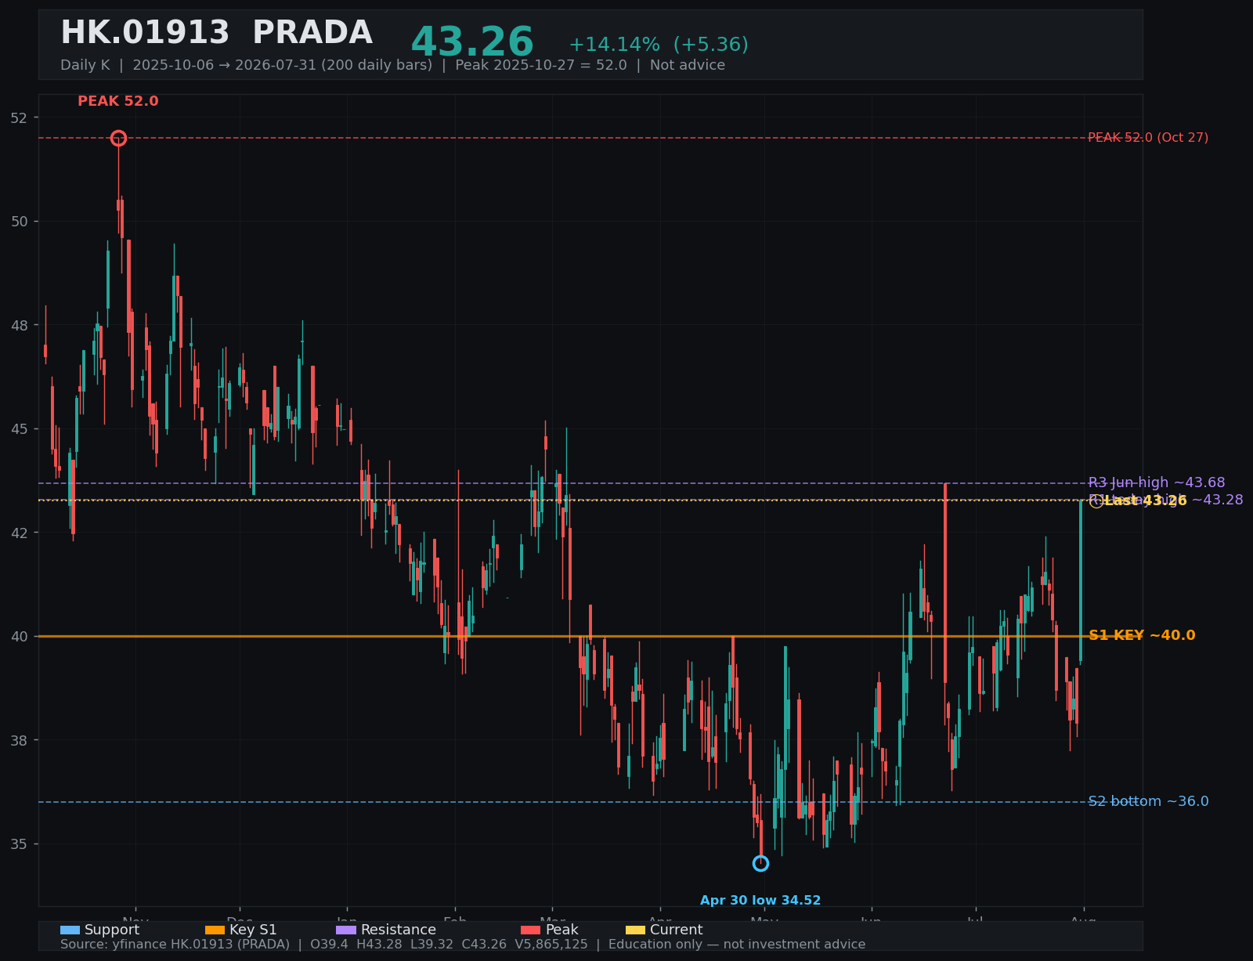
Task: Click the 'R3 Jun high ~43.68' resistance label
Action: click(x=1157, y=483)
